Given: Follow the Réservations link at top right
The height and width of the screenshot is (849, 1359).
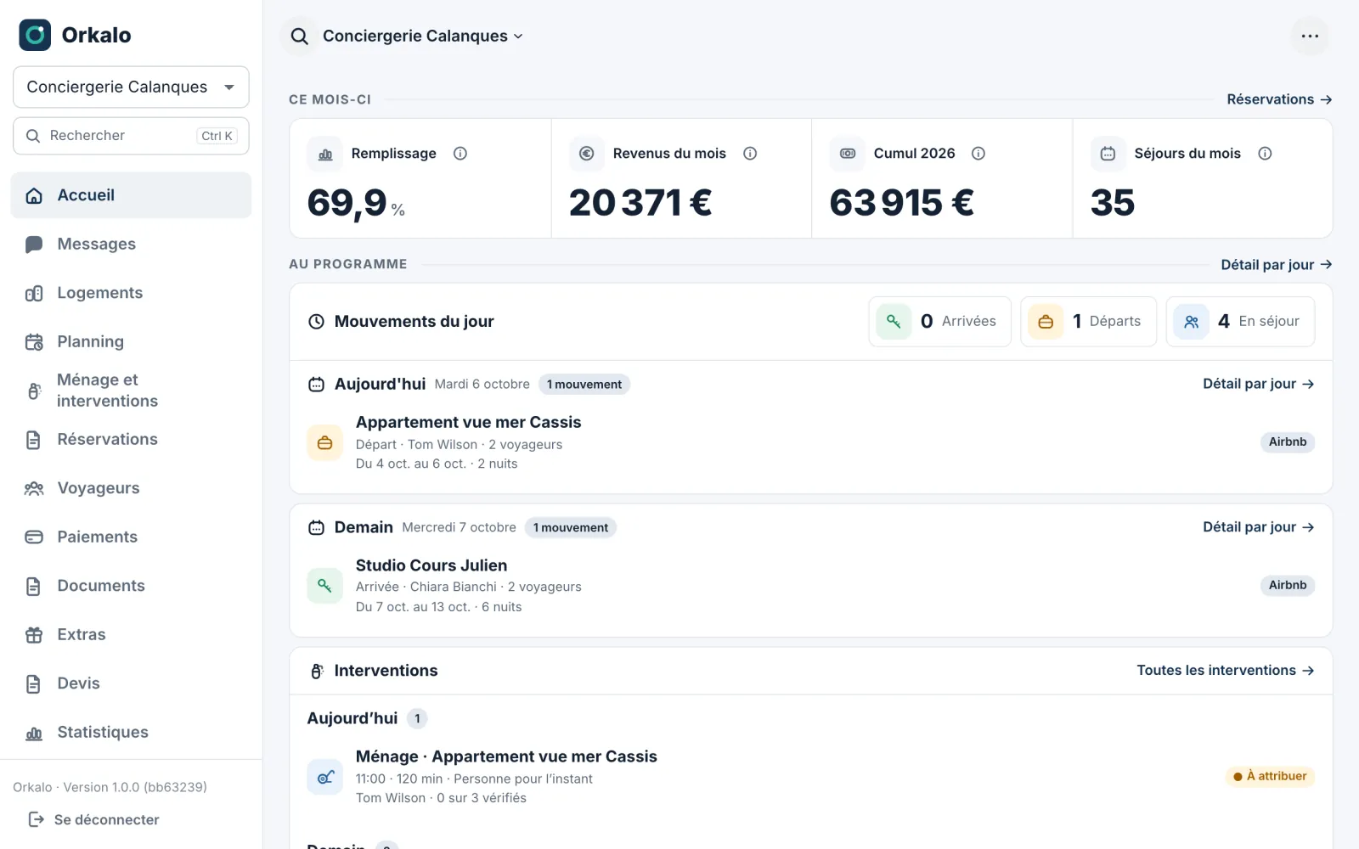Looking at the screenshot, I should click(1279, 99).
